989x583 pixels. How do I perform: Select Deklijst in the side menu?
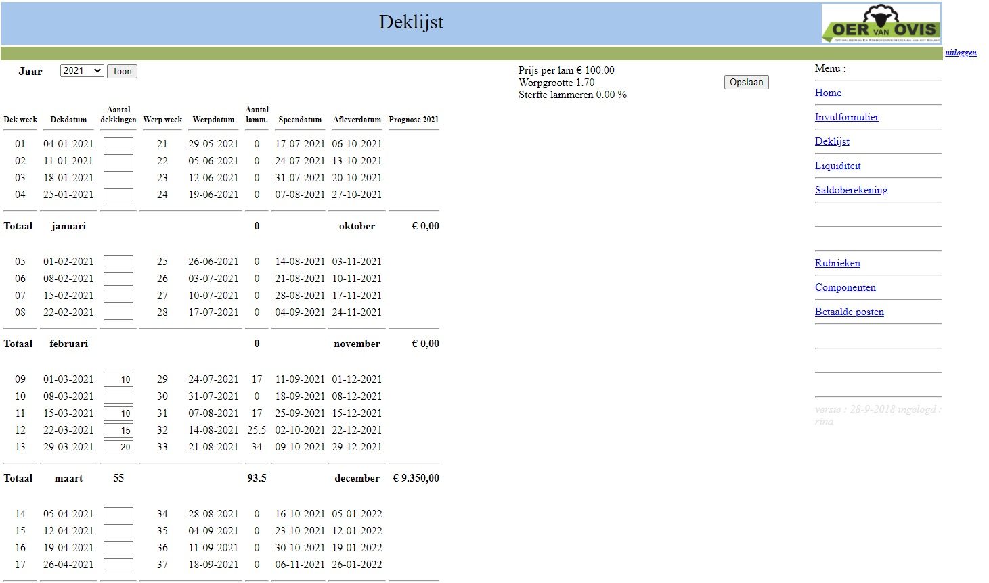pyautogui.click(x=832, y=141)
